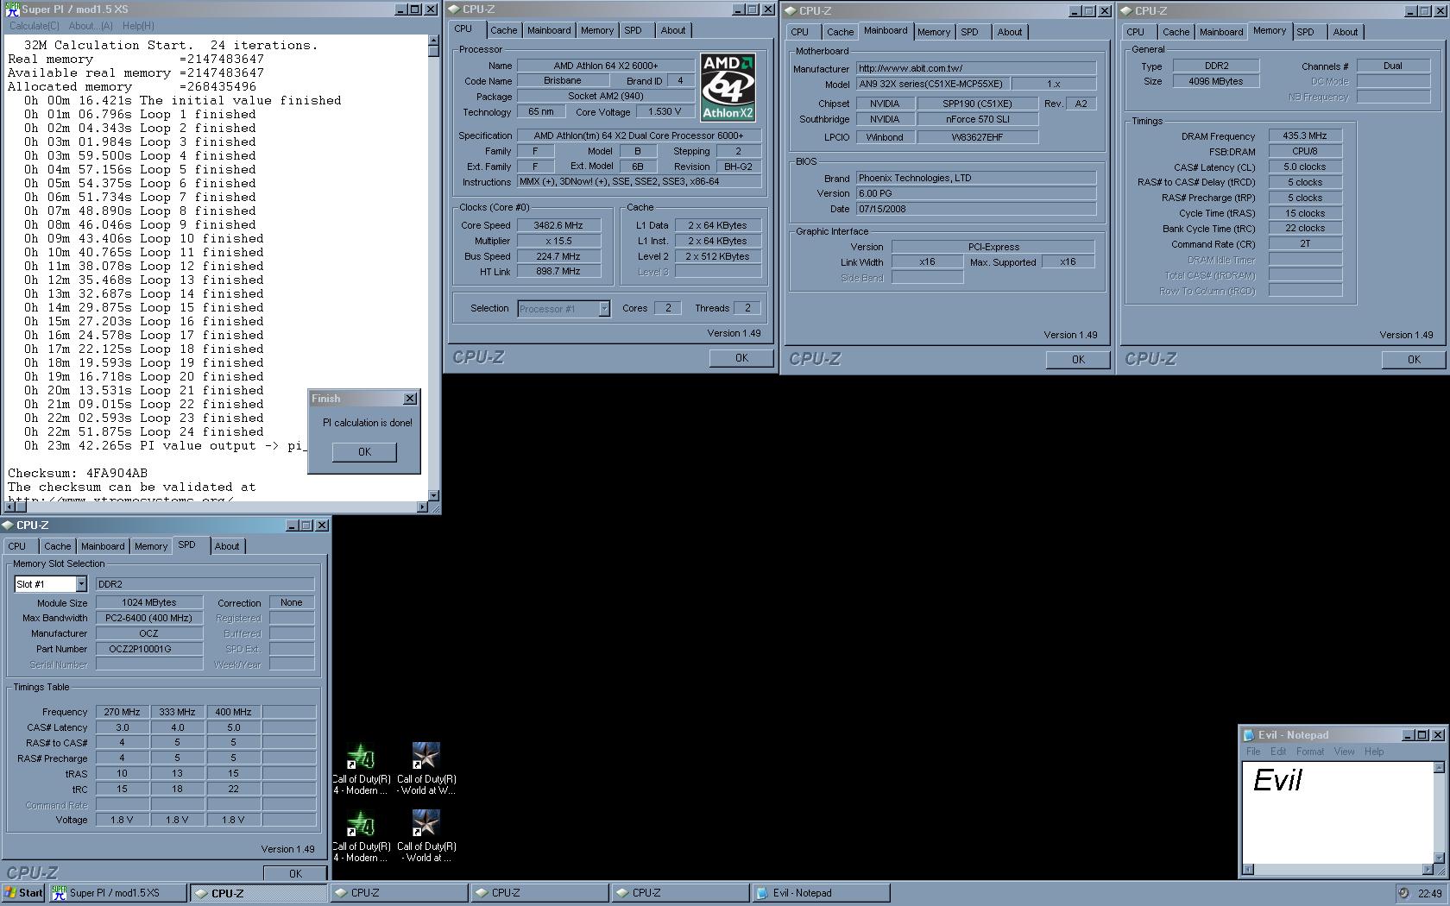Switch to SPD tab in the CPU tab window
Image resolution: width=1450 pixels, height=906 pixels.
point(633,30)
